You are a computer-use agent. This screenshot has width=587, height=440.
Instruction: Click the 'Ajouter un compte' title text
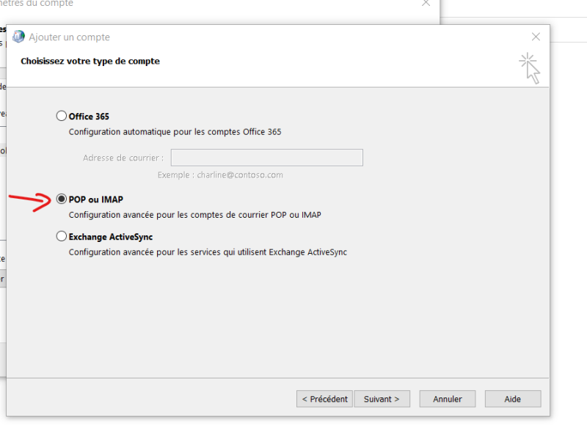[69, 37]
